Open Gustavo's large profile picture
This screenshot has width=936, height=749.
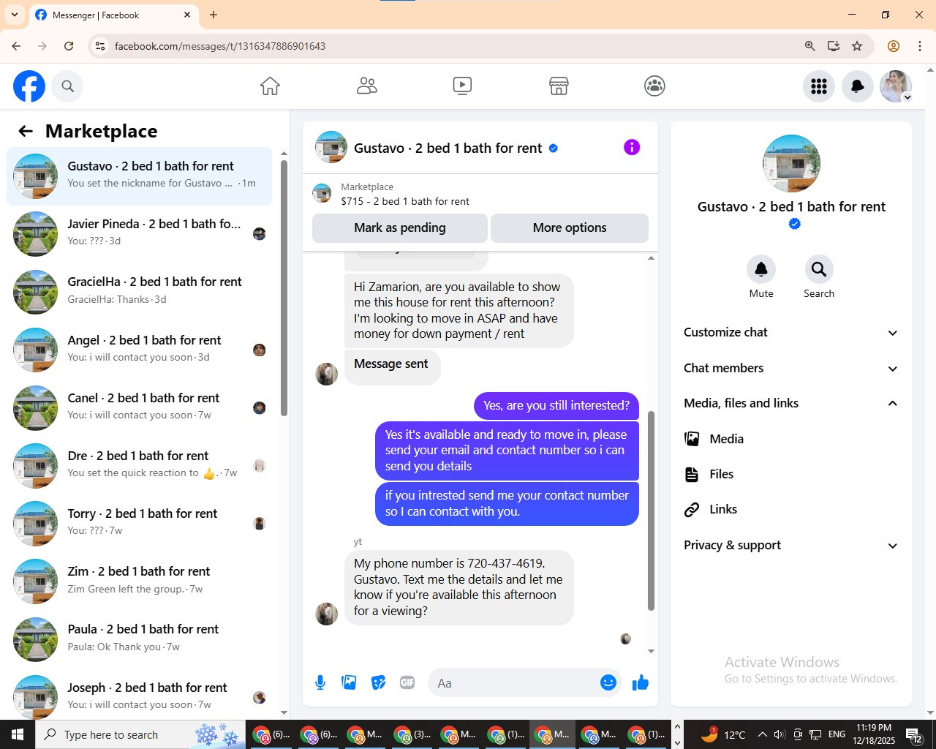point(791,163)
